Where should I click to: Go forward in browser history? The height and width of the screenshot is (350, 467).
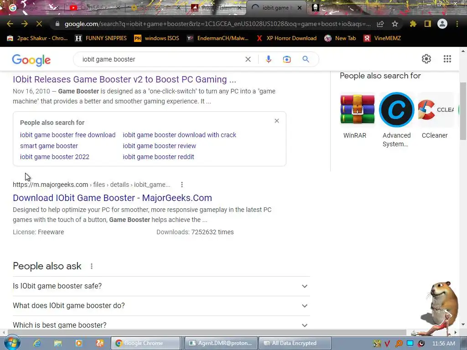(25, 24)
